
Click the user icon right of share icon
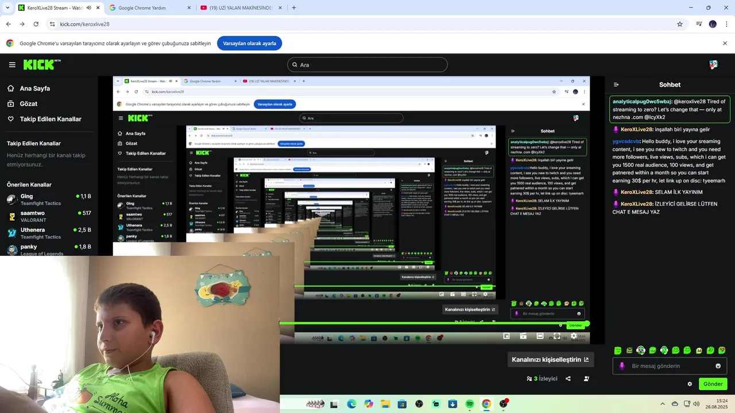586,379
